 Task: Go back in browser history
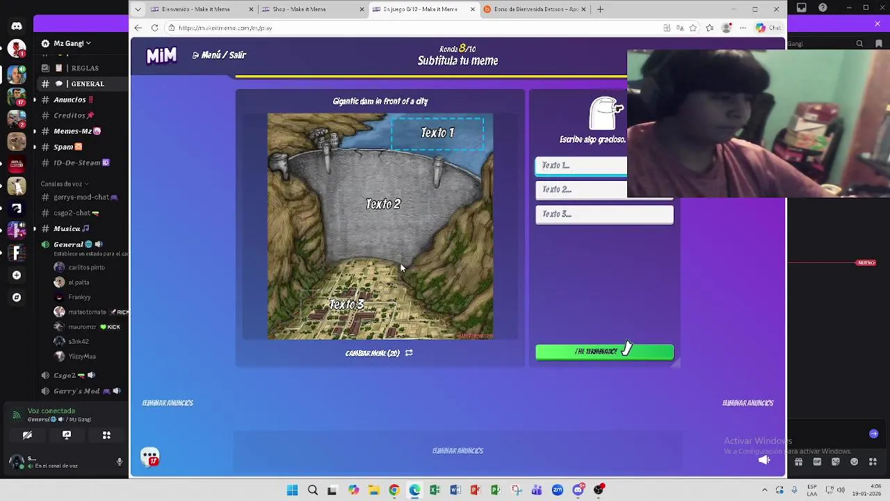point(138,28)
